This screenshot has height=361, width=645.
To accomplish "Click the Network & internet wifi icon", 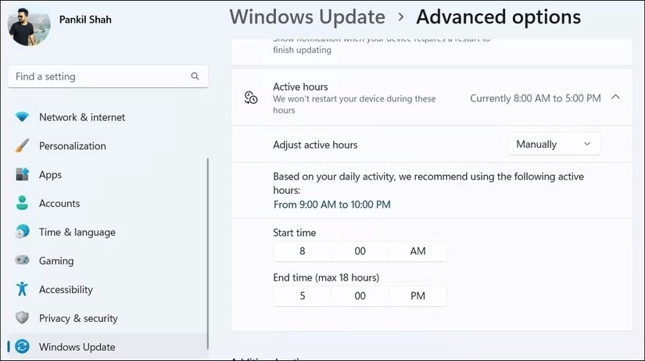I will 22,117.
